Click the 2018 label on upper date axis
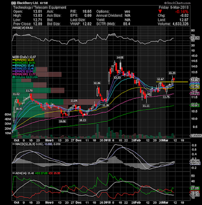 click(x=107, y=140)
